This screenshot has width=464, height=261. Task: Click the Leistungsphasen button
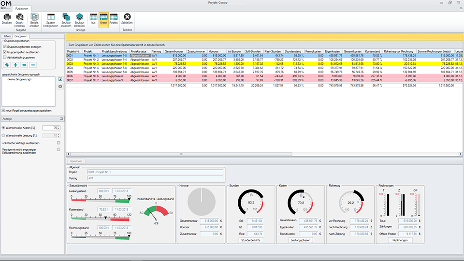tap(300, 240)
